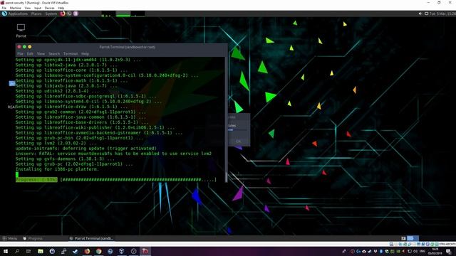The image size is (456, 256).
Task: Click the green dot on Parrot Terminal titlebar
Action: tap(24, 47)
